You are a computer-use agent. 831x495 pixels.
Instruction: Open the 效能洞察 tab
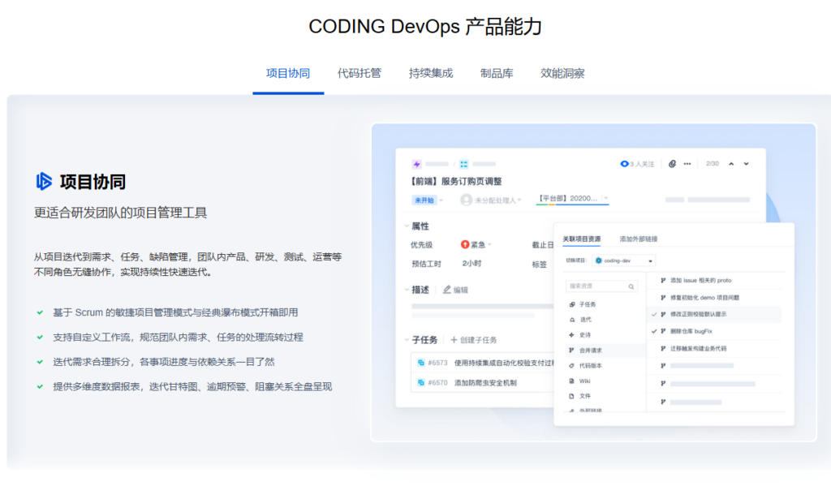562,73
